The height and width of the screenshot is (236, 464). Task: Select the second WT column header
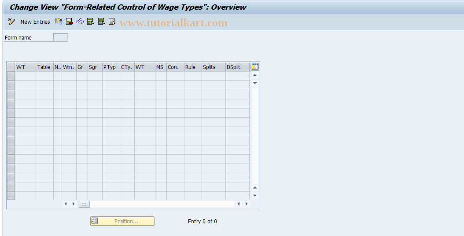pos(145,67)
